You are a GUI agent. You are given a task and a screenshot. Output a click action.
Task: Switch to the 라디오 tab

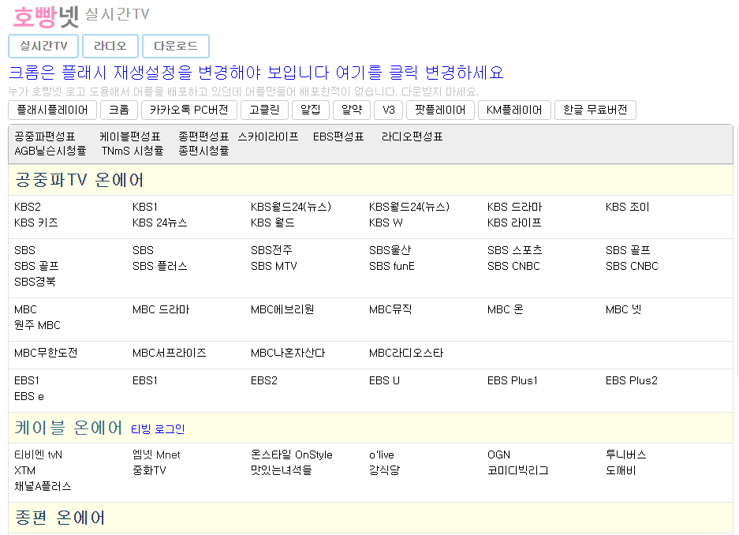tap(110, 46)
